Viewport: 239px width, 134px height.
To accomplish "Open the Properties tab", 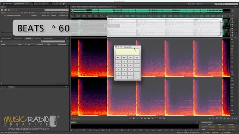I will (37, 39).
